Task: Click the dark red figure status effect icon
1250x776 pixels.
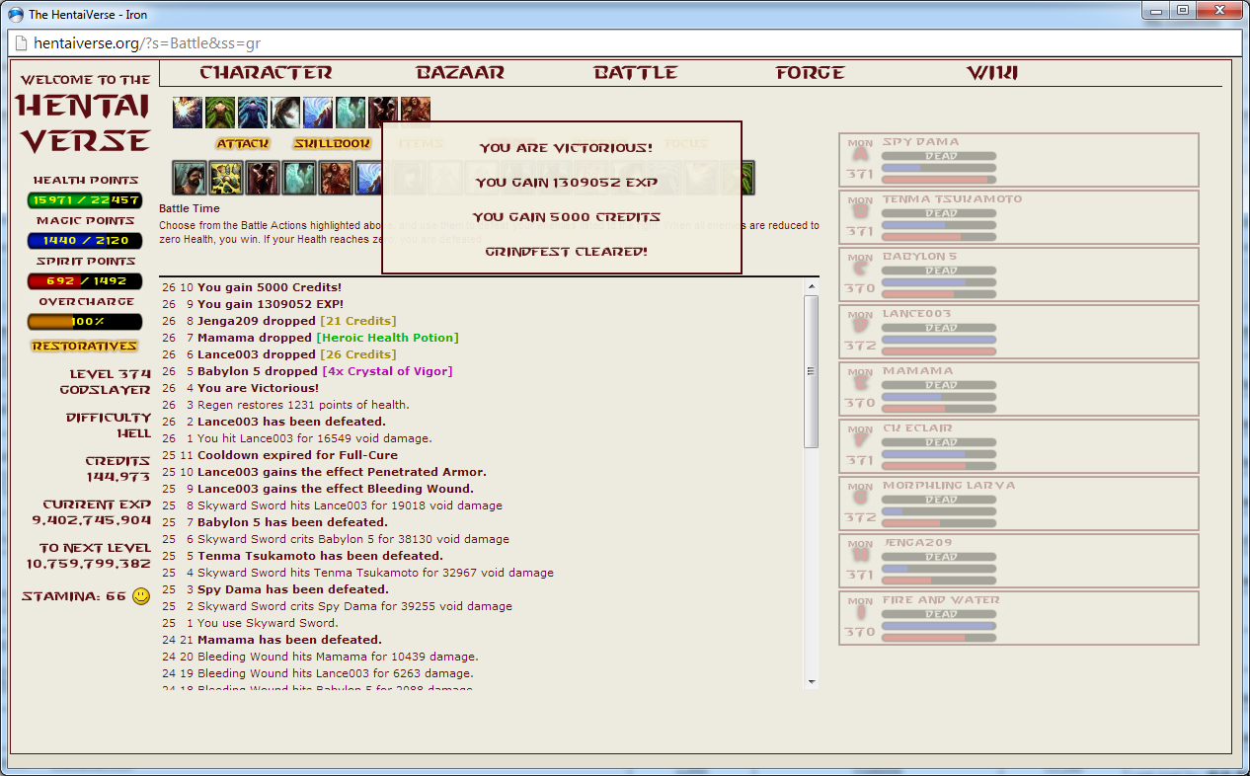Action: point(383,112)
